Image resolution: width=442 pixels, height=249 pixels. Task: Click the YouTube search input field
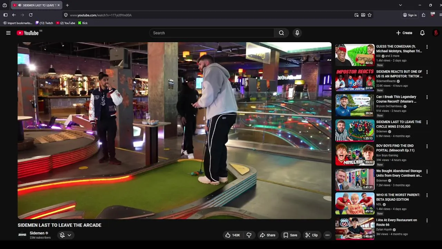(212, 33)
